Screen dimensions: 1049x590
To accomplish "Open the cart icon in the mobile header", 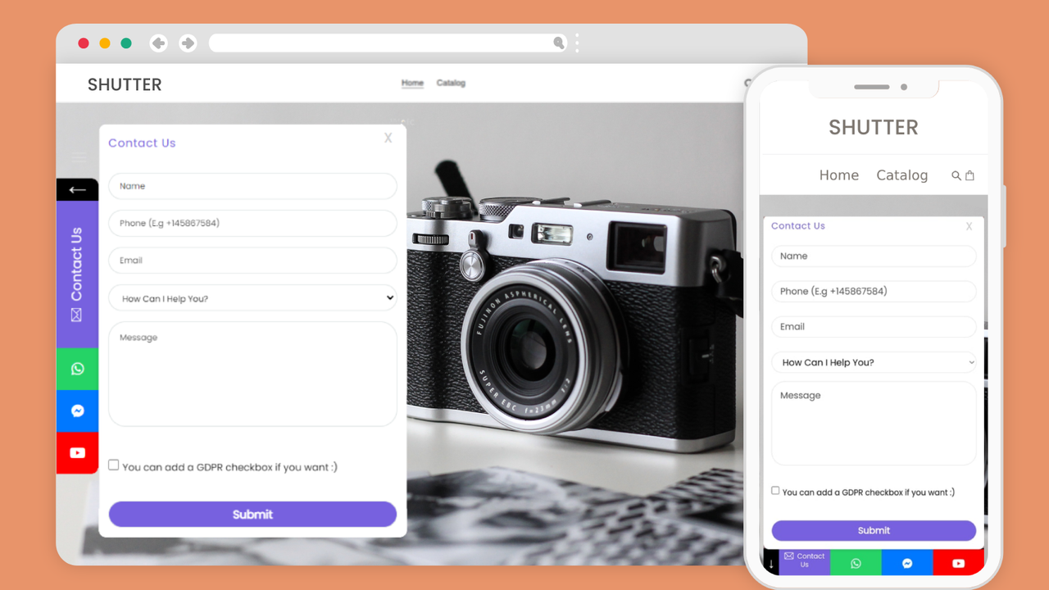I will (x=971, y=175).
